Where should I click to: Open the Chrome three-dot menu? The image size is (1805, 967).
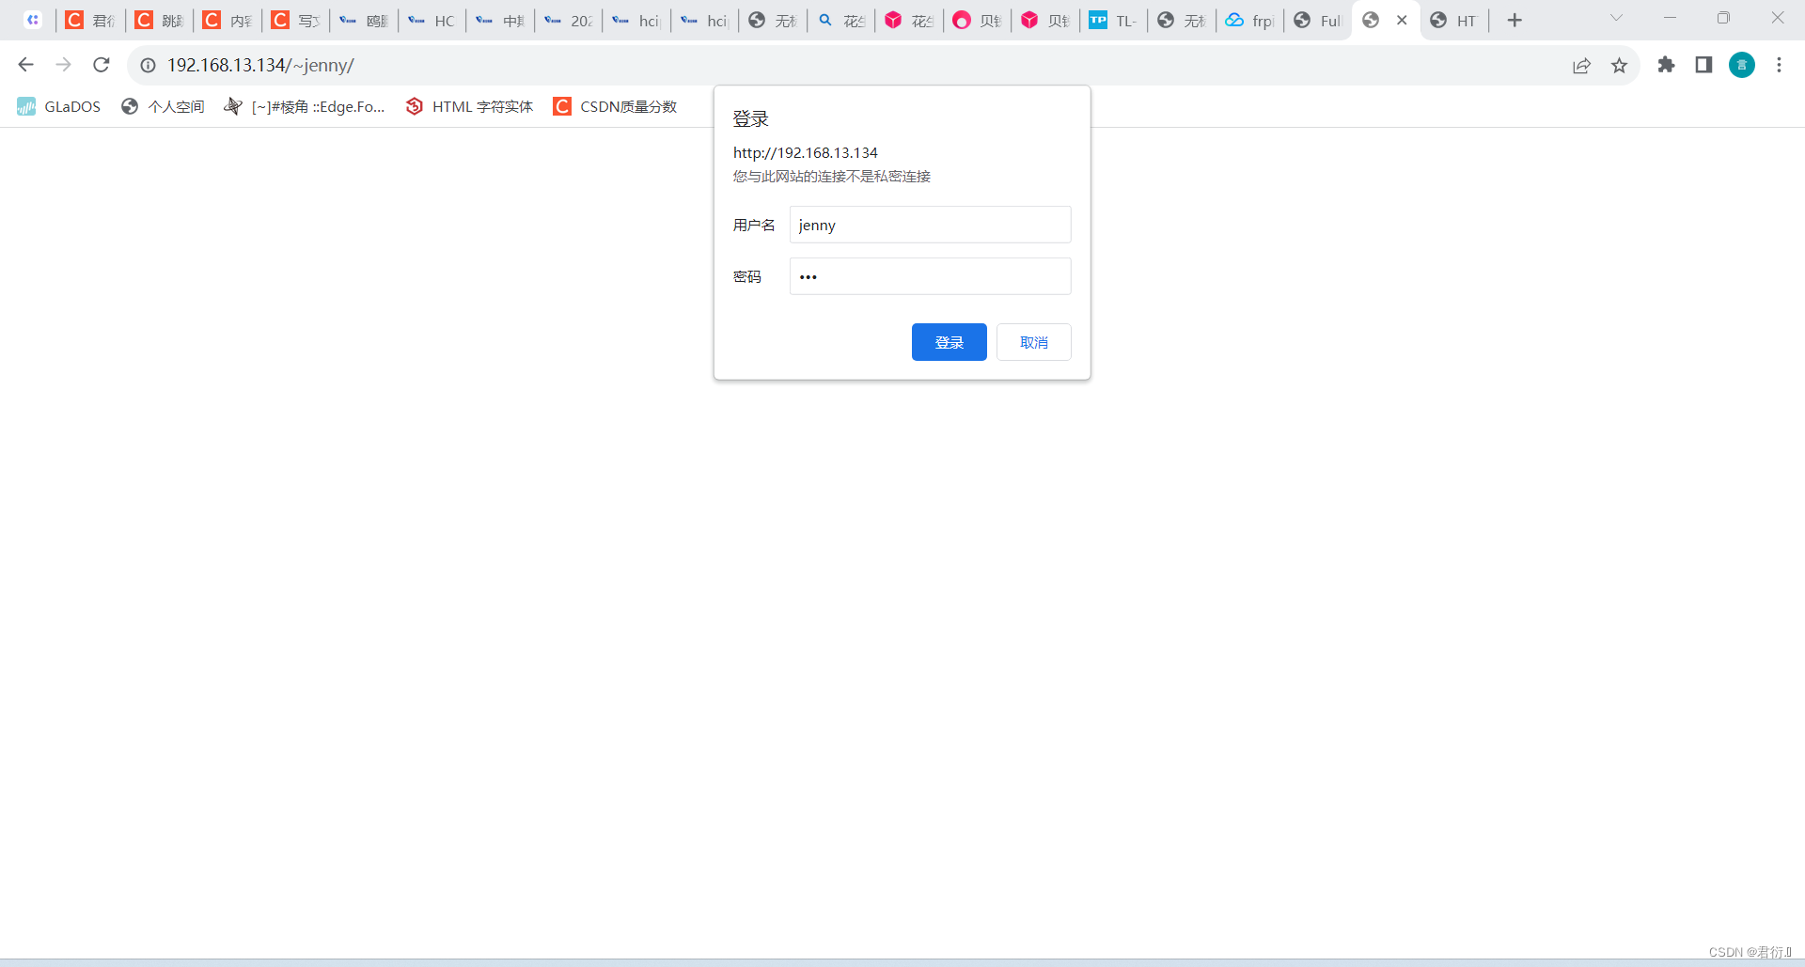tap(1779, 65)
